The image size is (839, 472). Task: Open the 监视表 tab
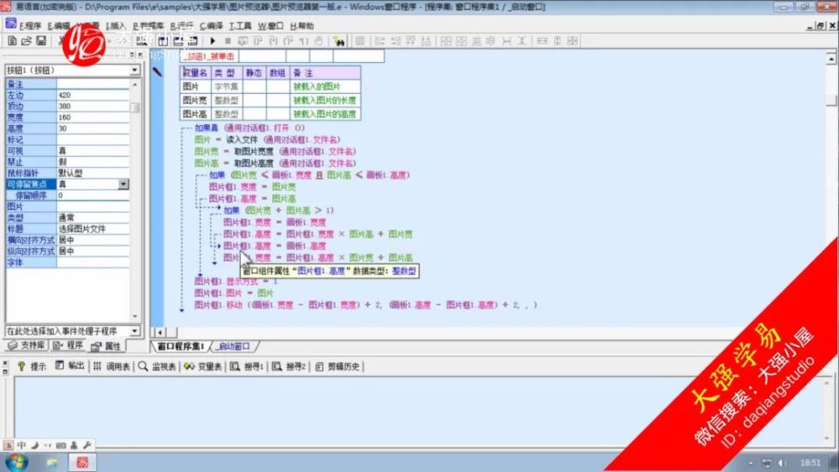click(157, 366)
